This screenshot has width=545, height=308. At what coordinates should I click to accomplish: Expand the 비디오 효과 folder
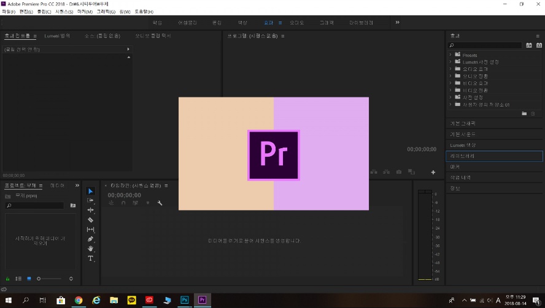pos(450,83)
